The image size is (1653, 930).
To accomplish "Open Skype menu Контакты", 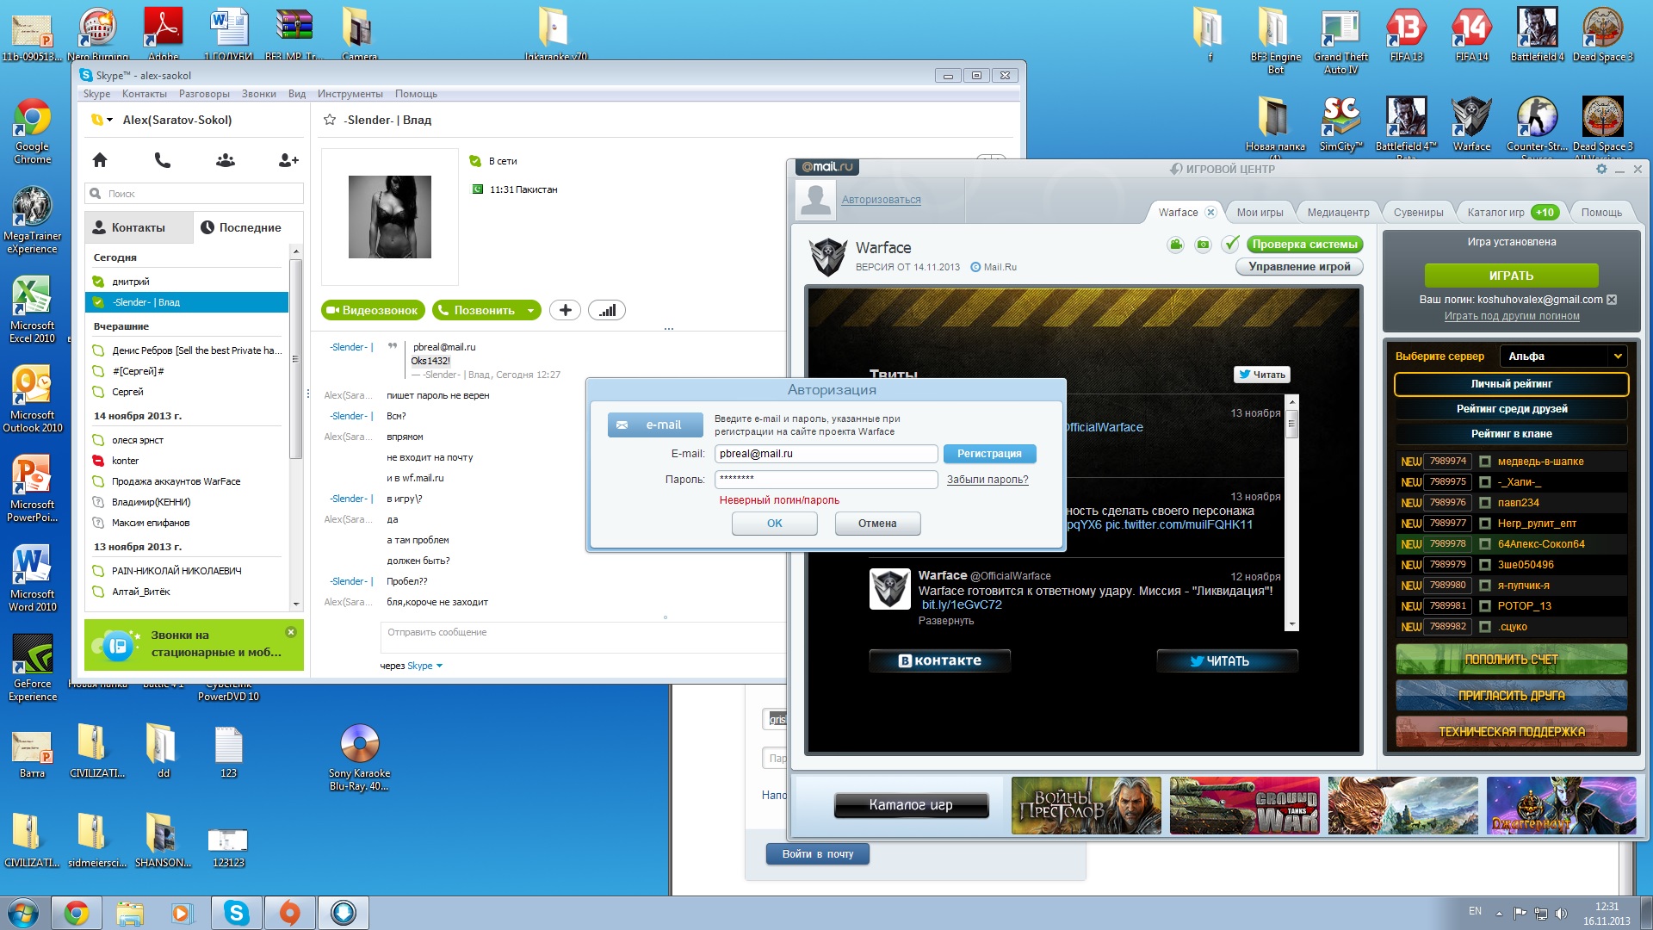I will coord(144,94).
